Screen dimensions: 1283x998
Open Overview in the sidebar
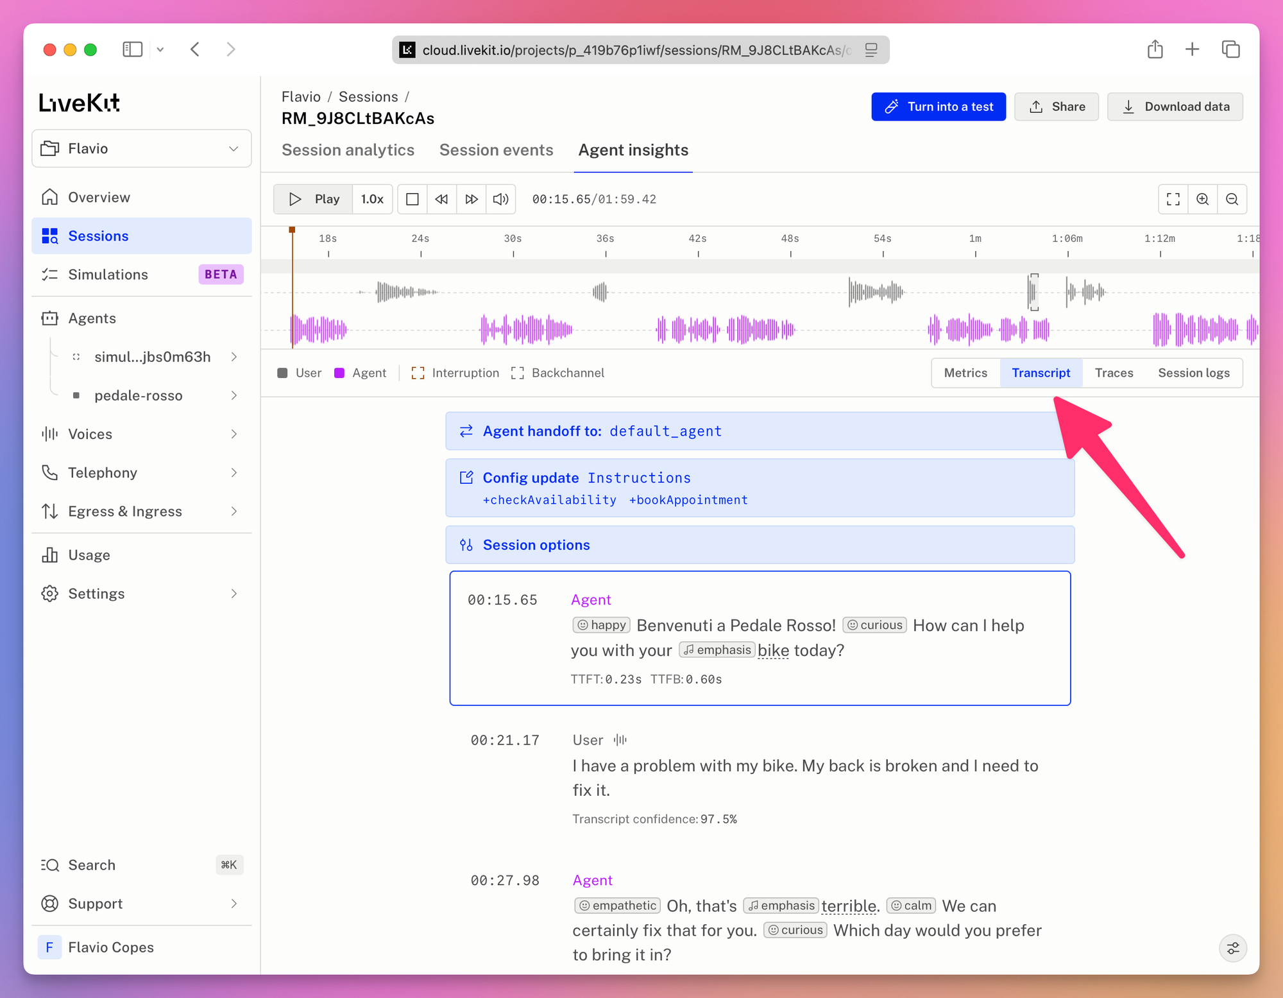point(141,197)
